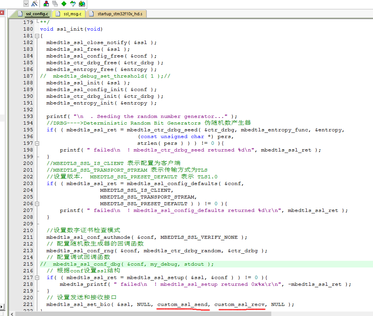This screenshot has height=316, width=373.
Task: Collapse the code fold at line 206
Action: pyautogui.click(x=37, y=204)
